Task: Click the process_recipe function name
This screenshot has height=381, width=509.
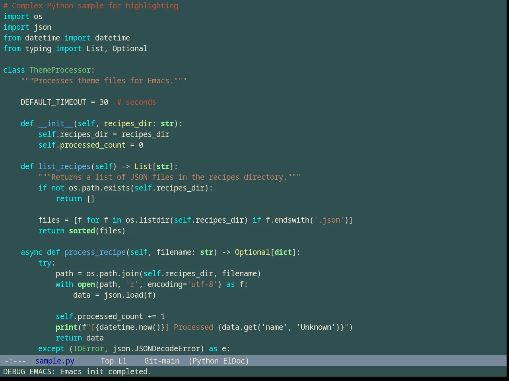Action: (x=95, y=252)
